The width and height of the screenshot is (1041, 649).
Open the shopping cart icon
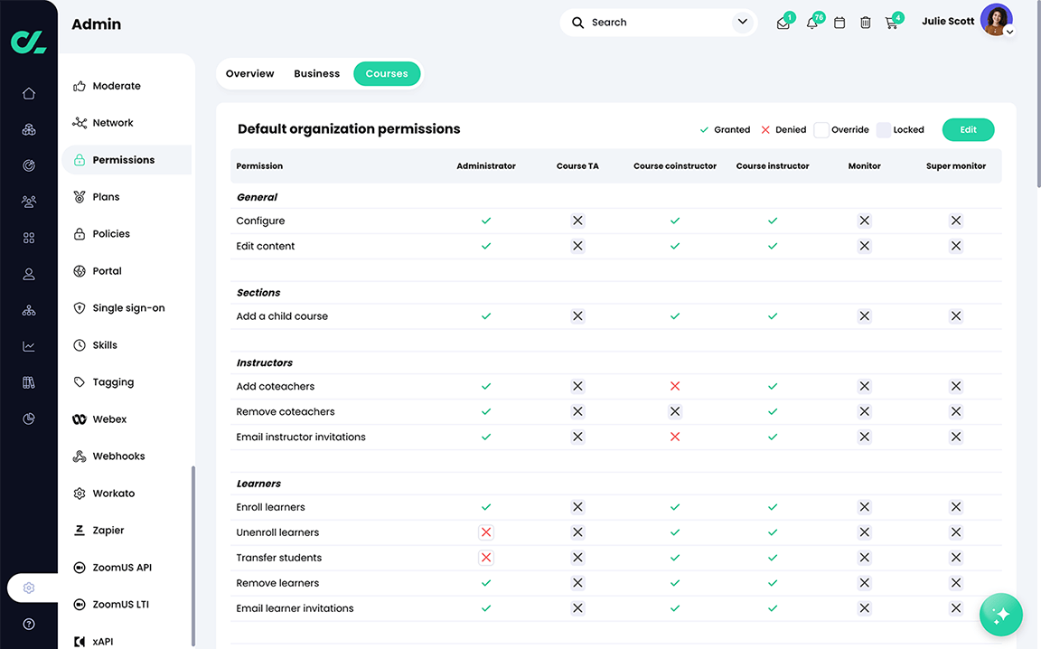pyautogui.click(x=892, y=23)
